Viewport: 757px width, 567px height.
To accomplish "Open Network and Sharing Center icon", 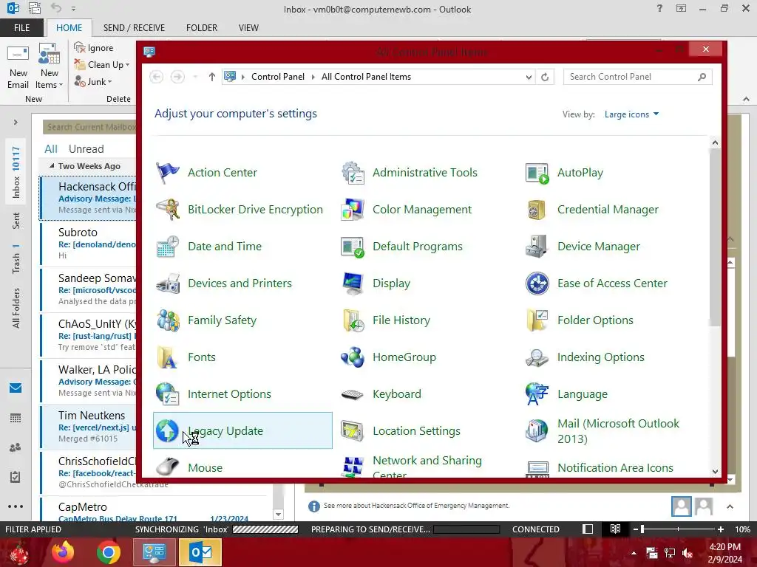I will (353, 467).
